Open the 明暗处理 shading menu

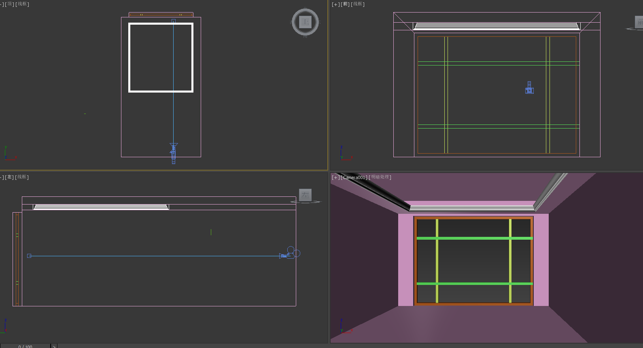380,177
